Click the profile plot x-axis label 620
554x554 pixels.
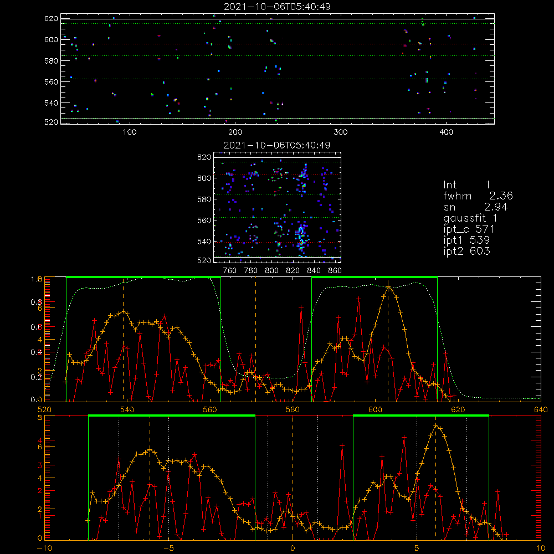[x=458, y=410]
